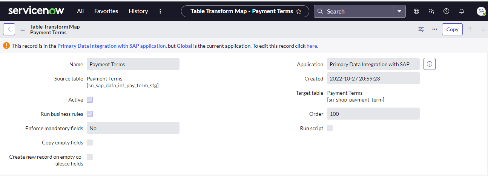488x176 pixels.
Task: Click the Copy button
Action: [x=452, y=29]
